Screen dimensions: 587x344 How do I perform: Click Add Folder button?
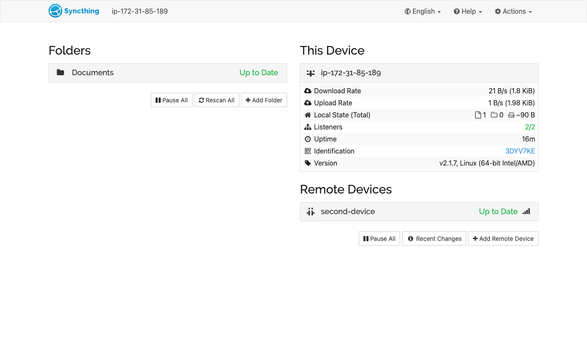(x=264, y=100)
